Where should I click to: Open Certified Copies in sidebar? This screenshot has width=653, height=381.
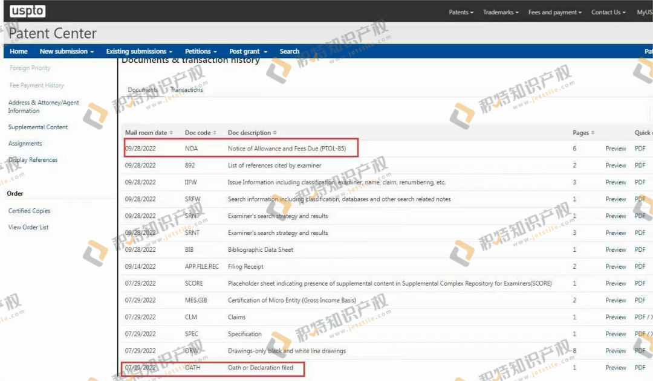(x=29, y=211)
